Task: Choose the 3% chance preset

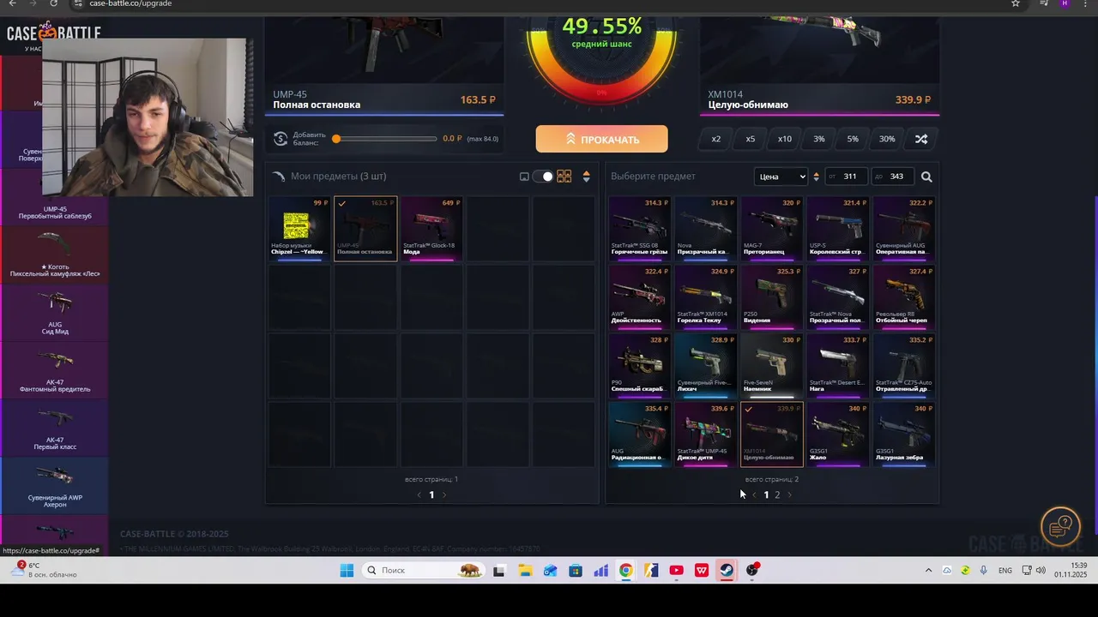Action: [x=819, y=139]
